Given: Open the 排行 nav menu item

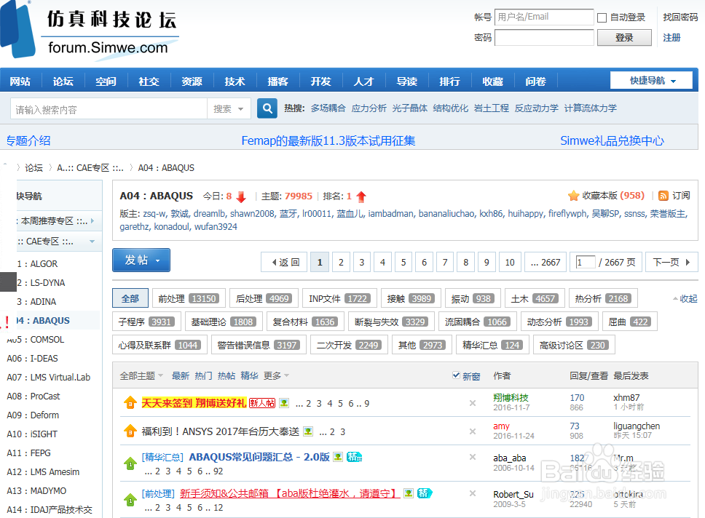Looking at the screenshot, I should tap(449, 81).
